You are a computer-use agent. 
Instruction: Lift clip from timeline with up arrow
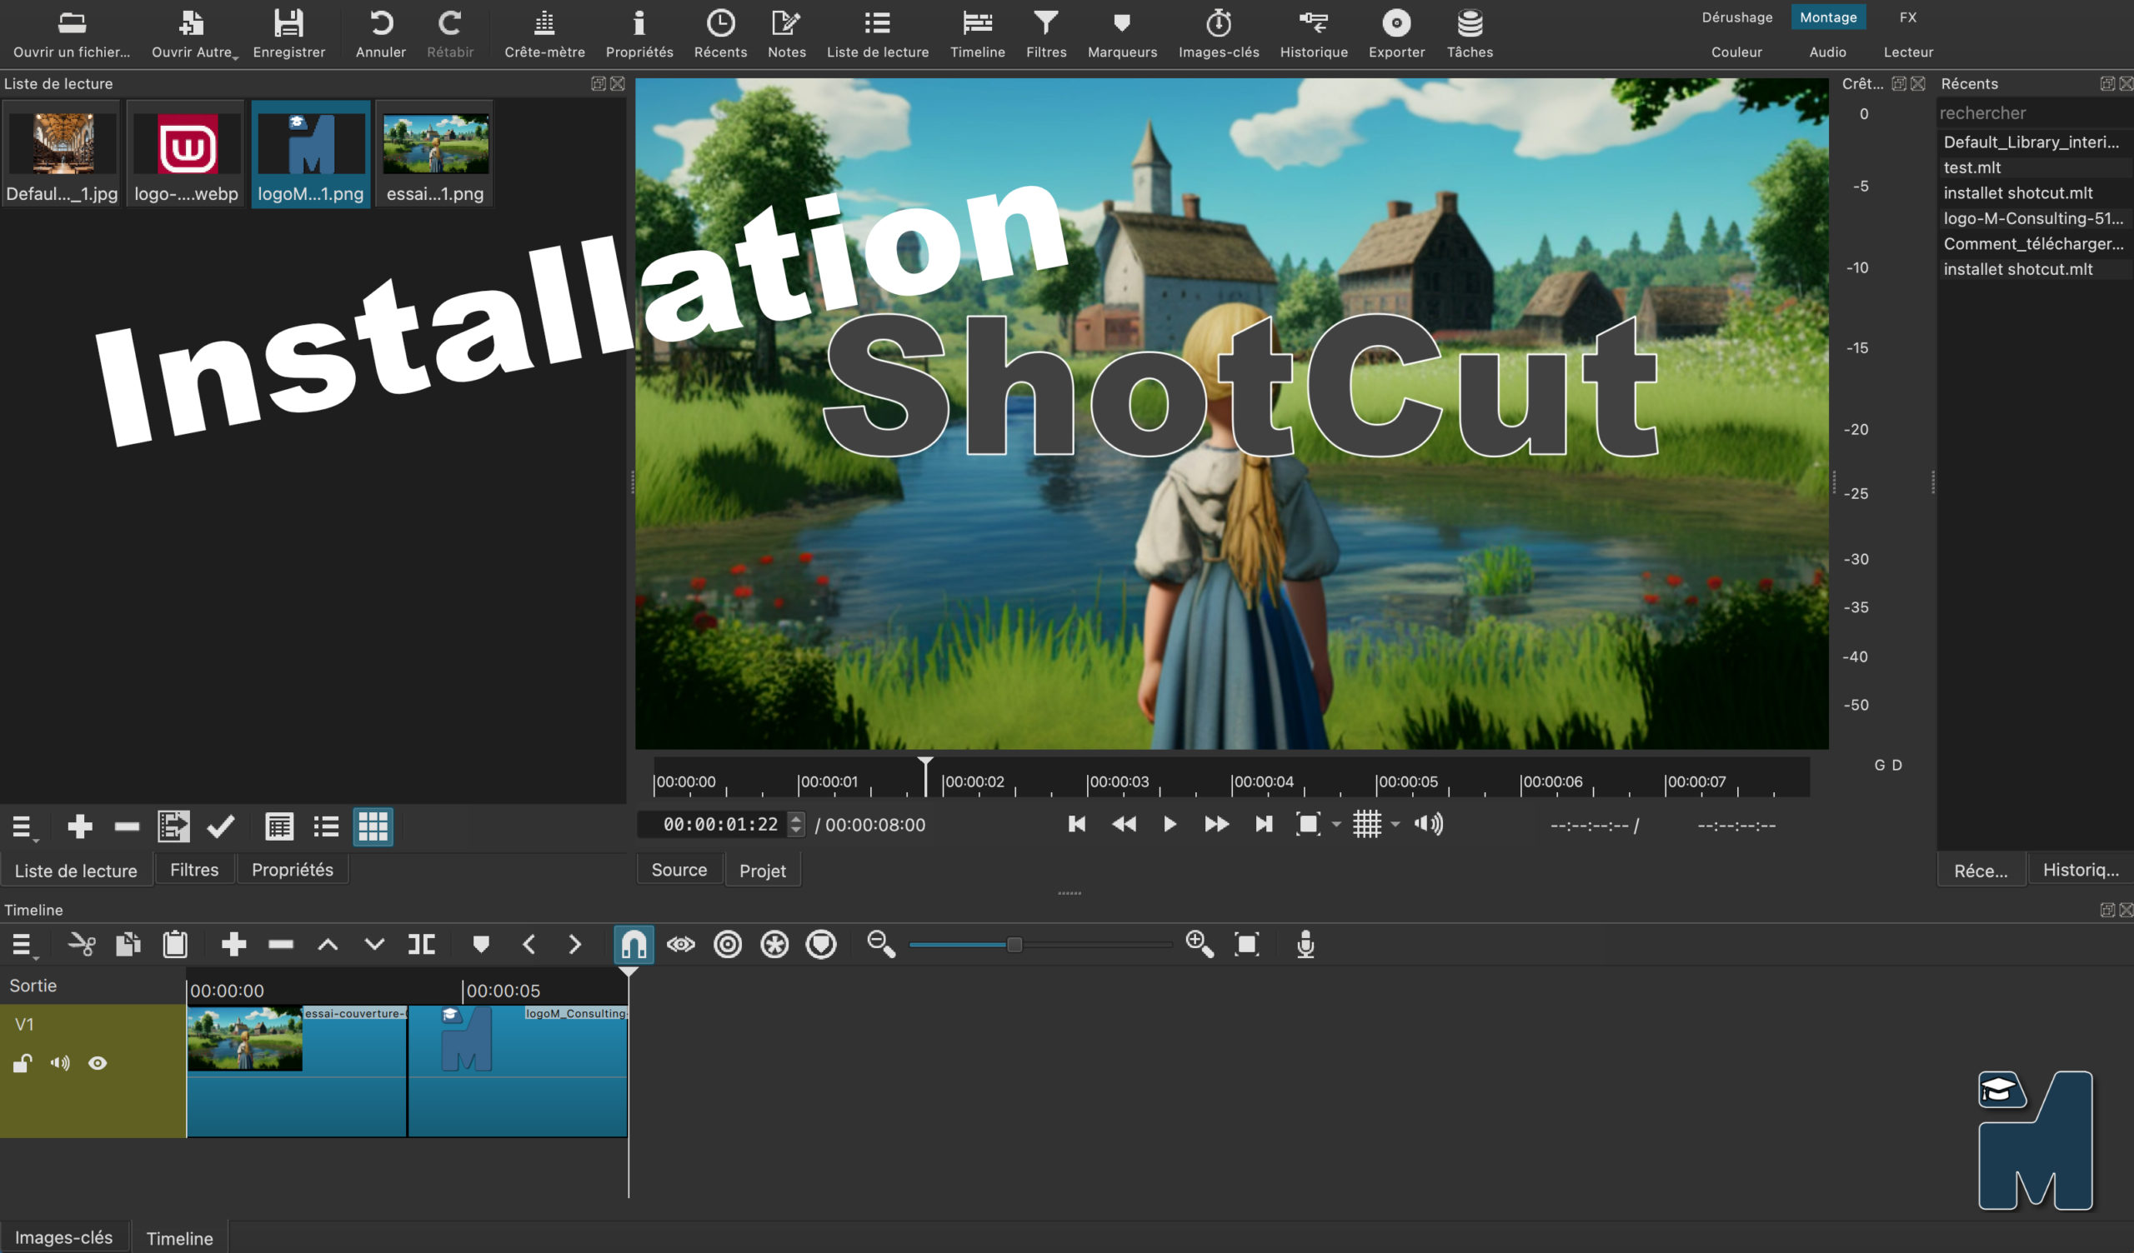pyautogui.click(x=328, y=944)
